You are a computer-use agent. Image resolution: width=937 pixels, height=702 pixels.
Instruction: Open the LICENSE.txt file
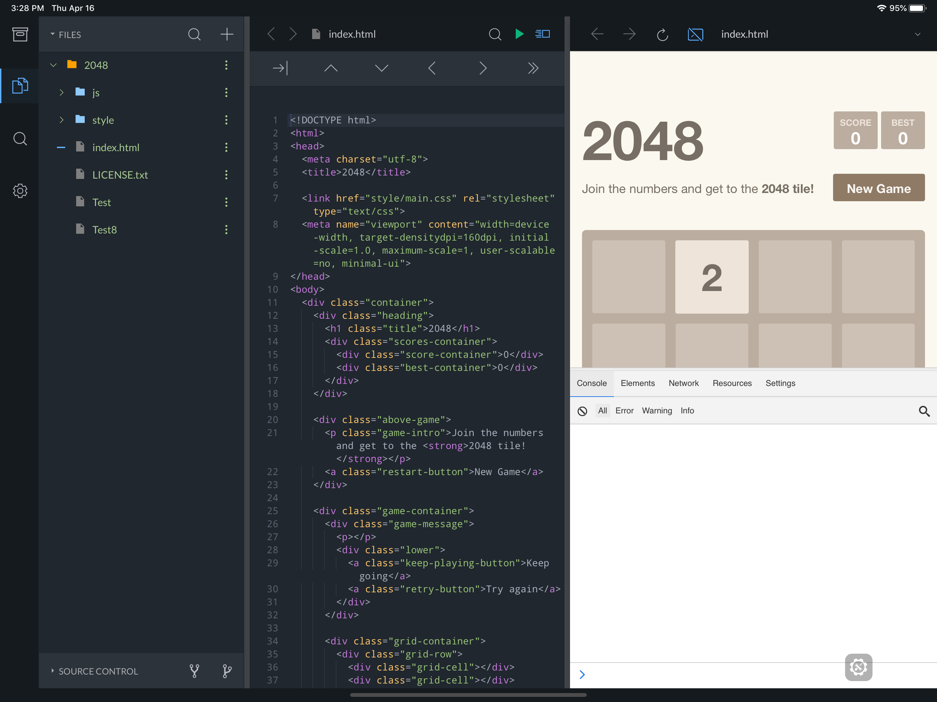click(x=120, y=175)
